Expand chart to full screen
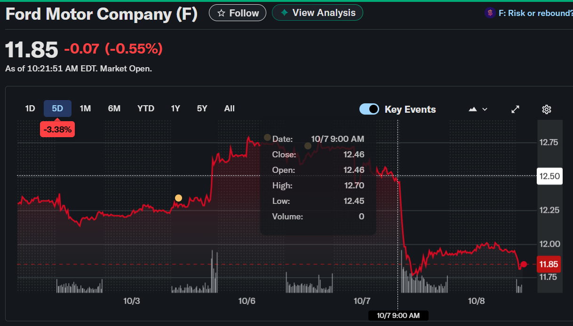 tap(516, 109)
